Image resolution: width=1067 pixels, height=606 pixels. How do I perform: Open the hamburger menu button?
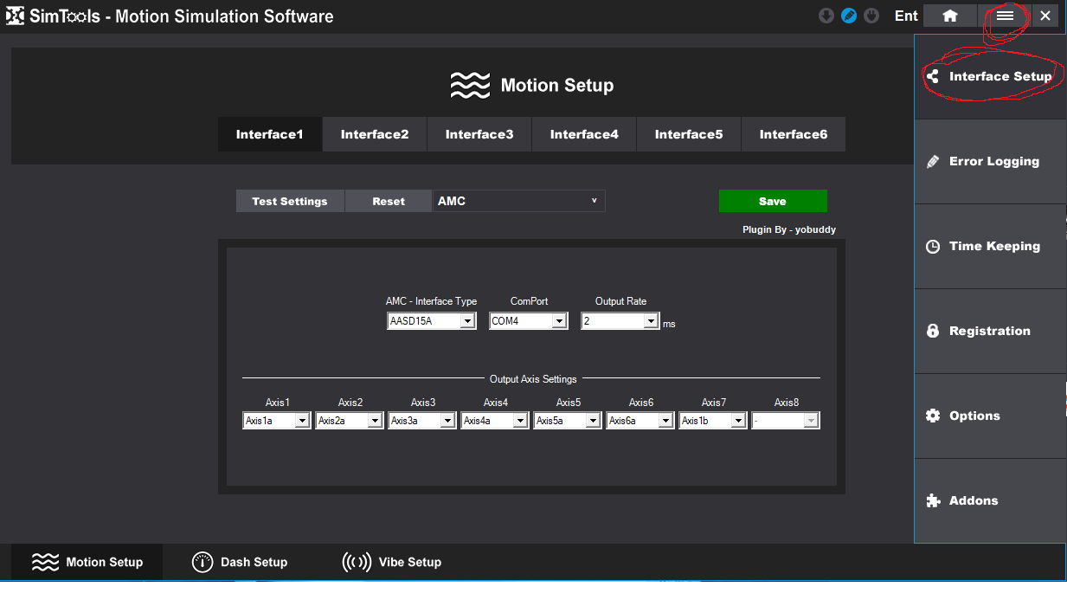[1004, 16]
